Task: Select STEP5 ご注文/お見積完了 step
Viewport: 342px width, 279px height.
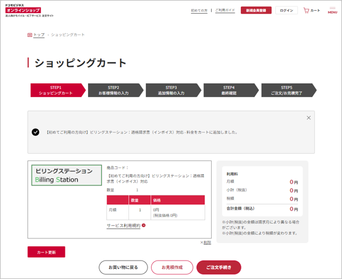Action: coord(289,90)
